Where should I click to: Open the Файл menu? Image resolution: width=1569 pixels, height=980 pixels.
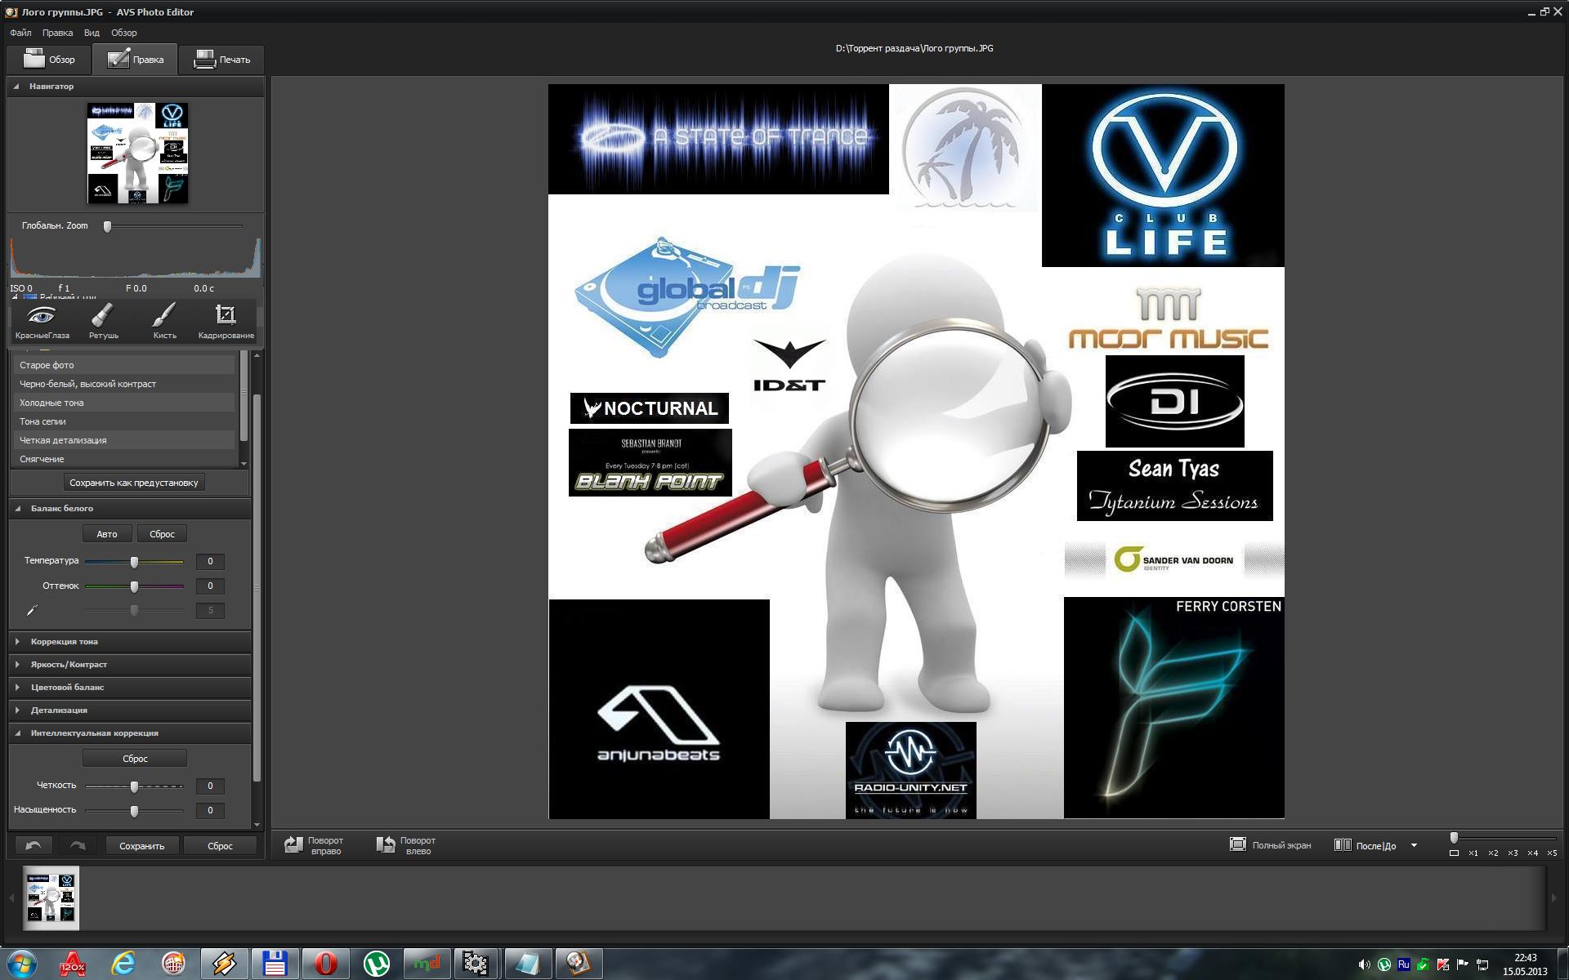[20, 33]
